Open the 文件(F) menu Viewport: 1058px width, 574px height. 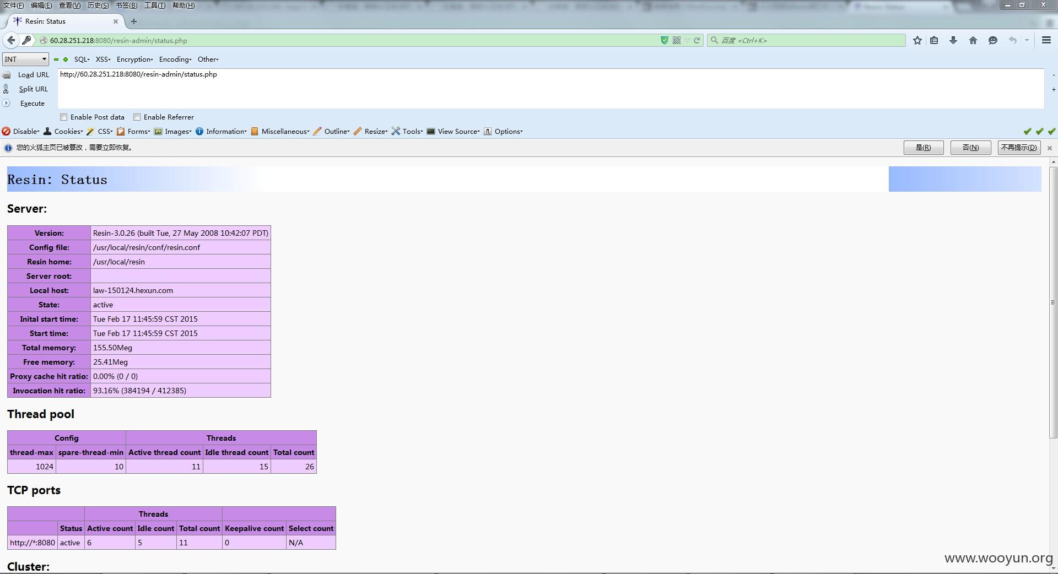pos(14,6)
